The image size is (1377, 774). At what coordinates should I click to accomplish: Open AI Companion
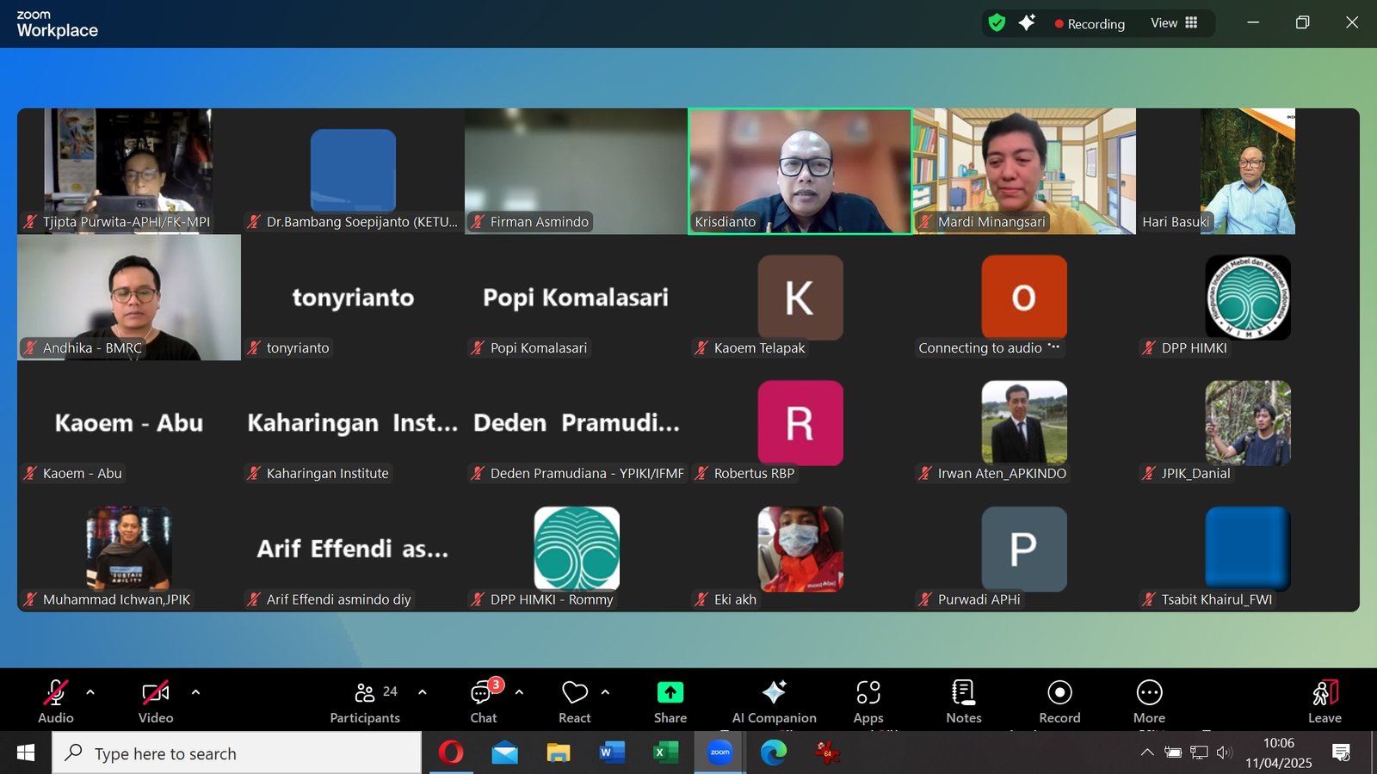pos(775,701)
